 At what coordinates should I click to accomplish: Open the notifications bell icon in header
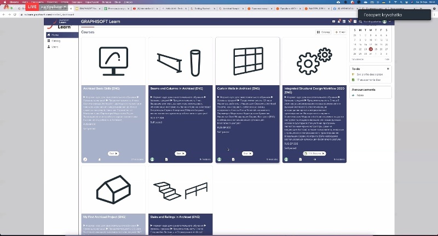pyautogui.click(x=339, y=21)
